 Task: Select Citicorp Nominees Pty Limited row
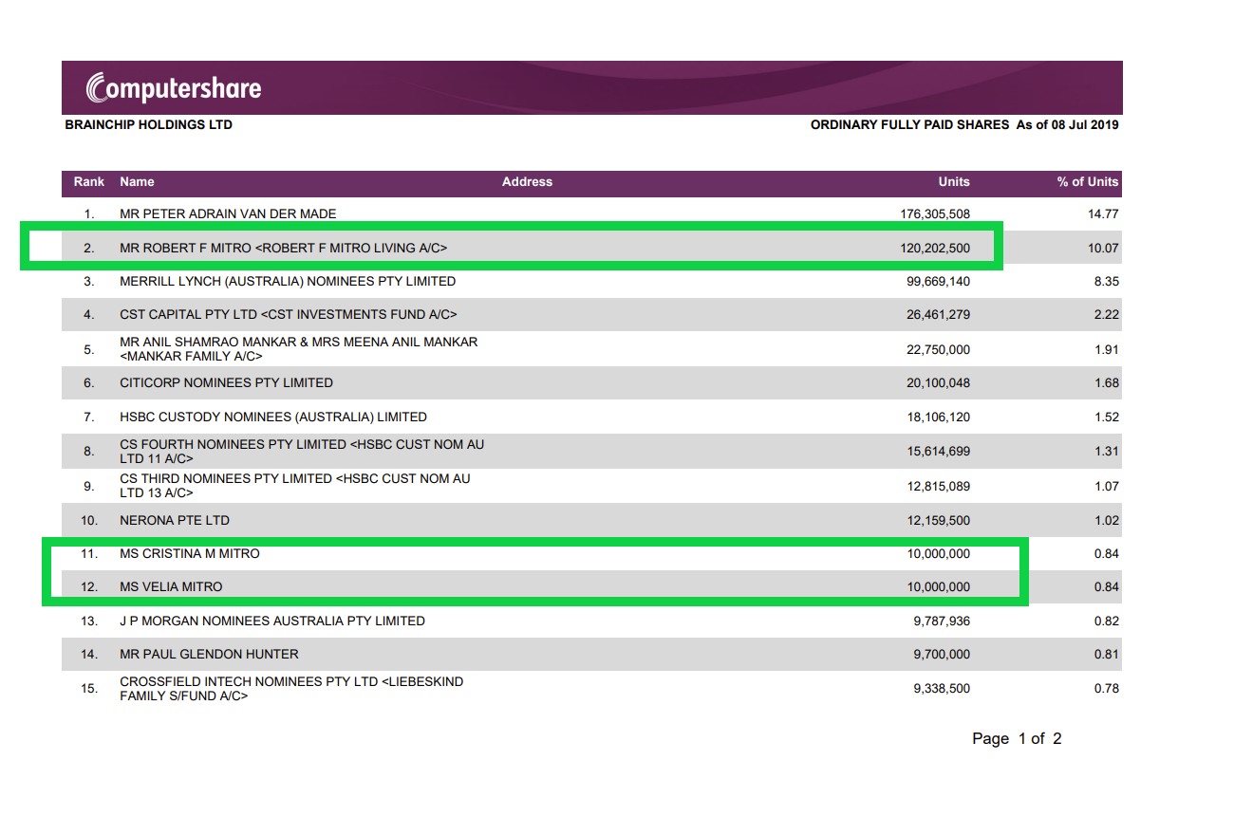point(226,382)
